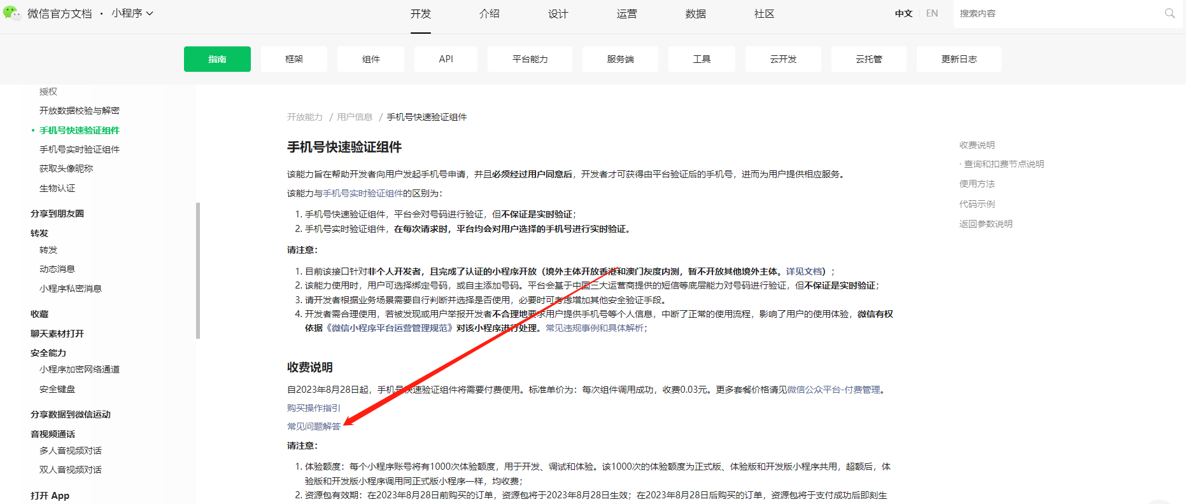Switch language to EN

click(x=932, y=13)
